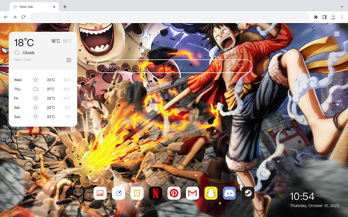Launch the Netflix shortcut

(156, 193)
